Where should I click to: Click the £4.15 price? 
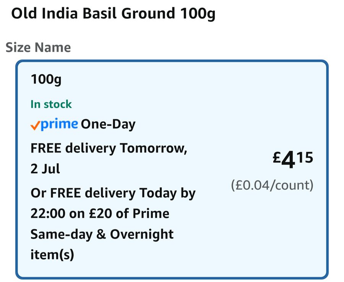coord(293,159)
